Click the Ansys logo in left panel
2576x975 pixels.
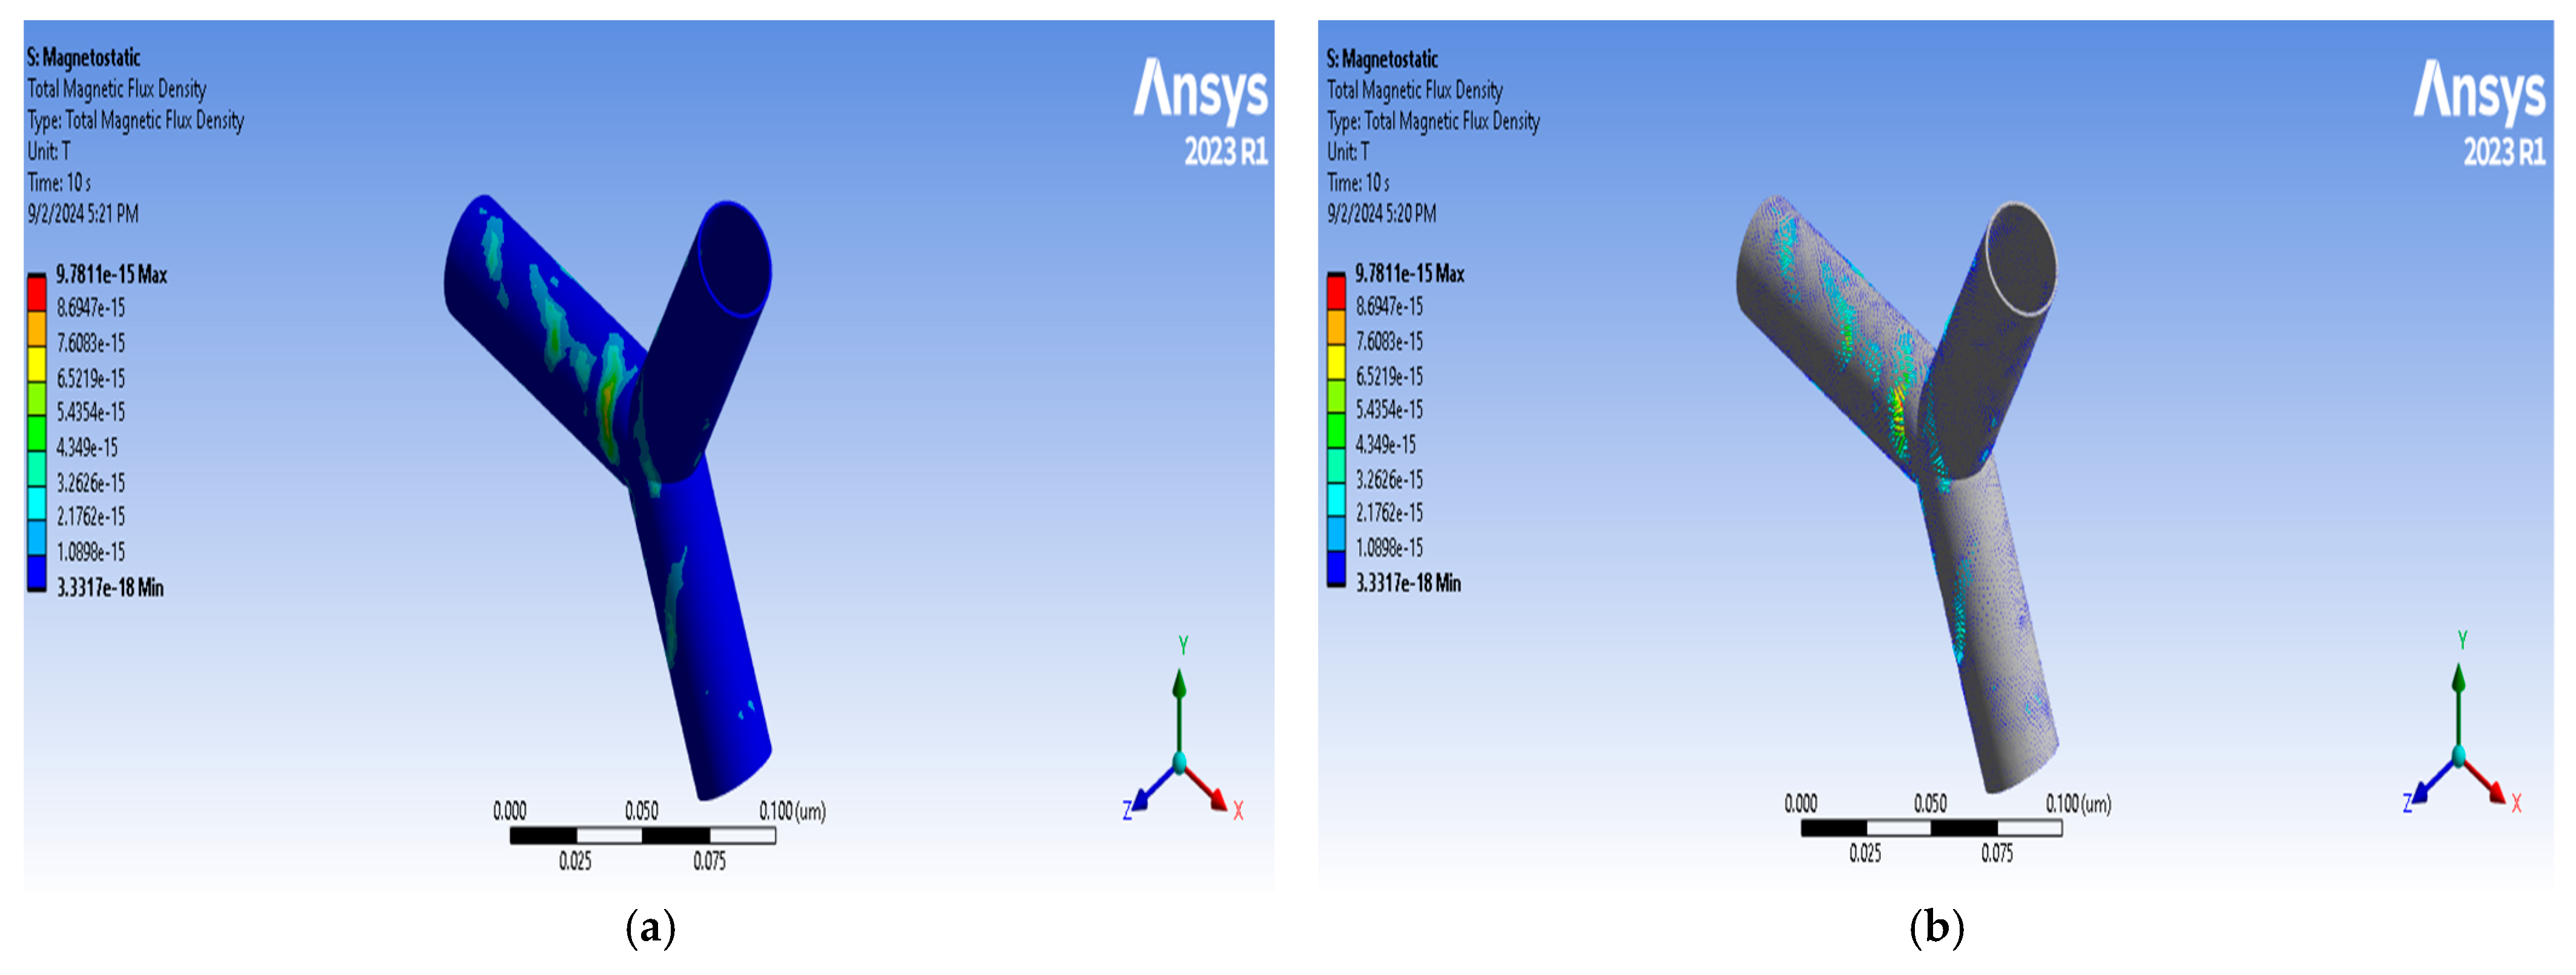click(x=1201, y=90)
